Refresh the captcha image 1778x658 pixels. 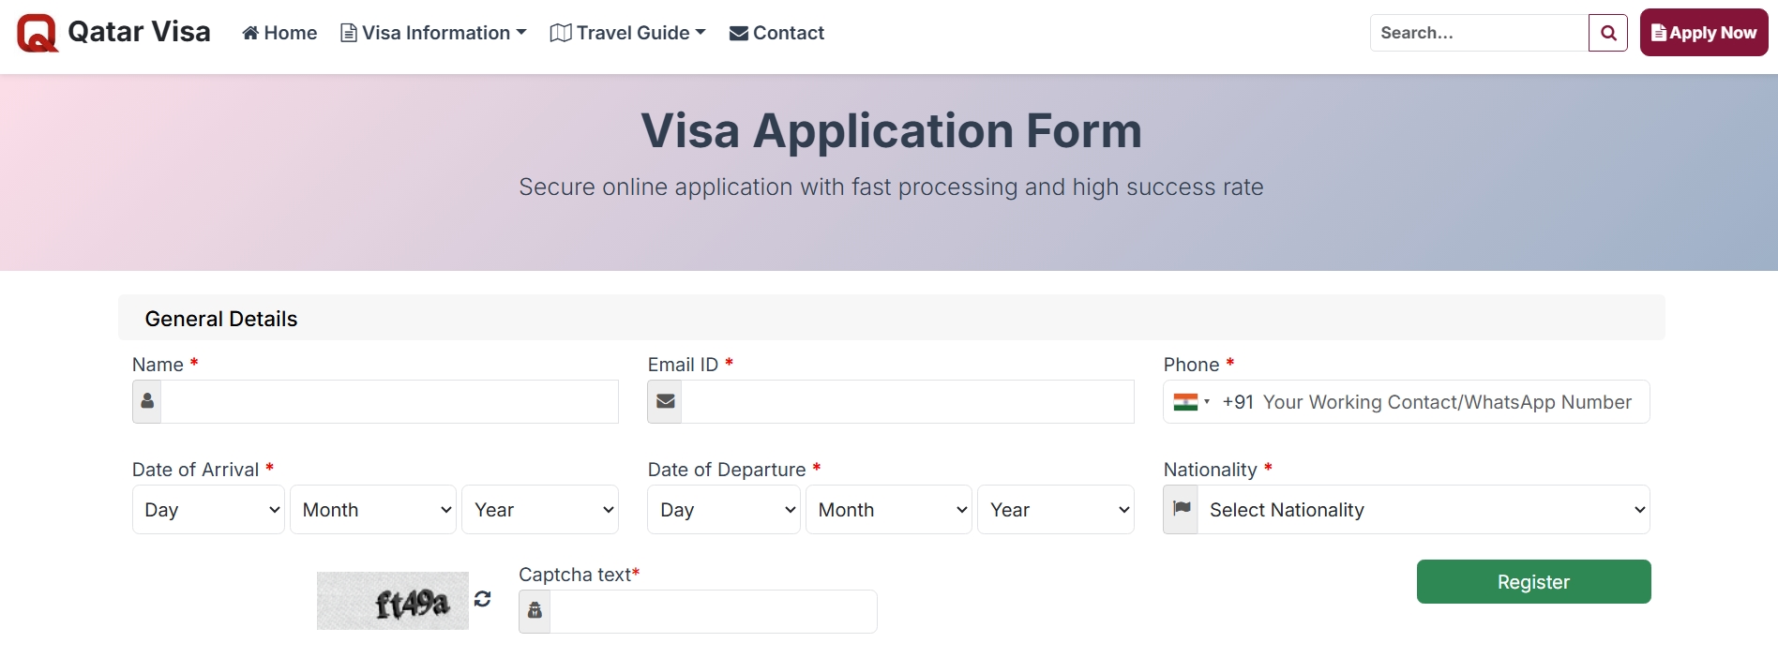(x=483, y=599)
